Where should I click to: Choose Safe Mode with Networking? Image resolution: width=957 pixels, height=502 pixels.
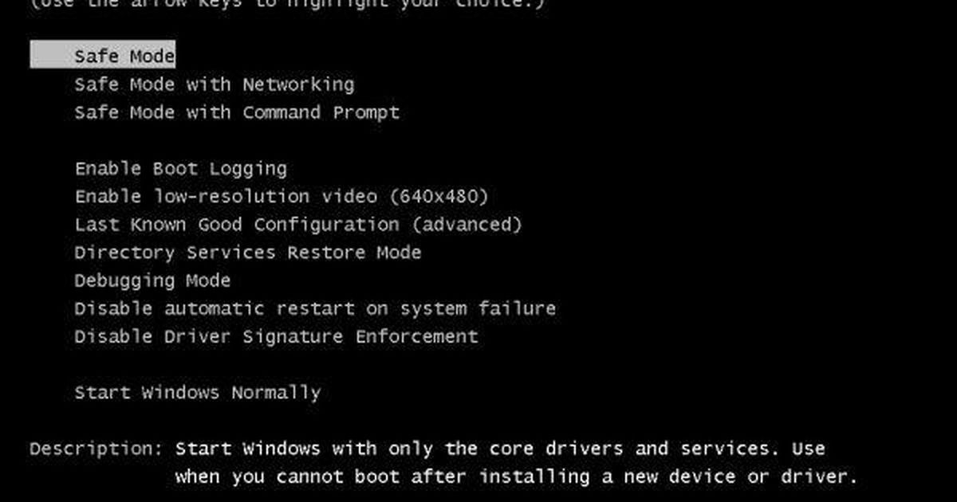click(215, 84)
